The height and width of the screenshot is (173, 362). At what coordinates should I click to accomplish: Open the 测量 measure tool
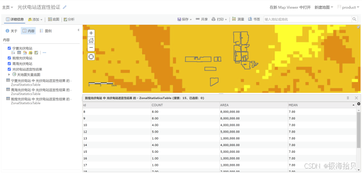click(238, 19)
